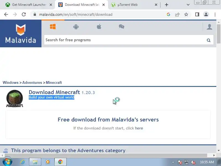Click the scroll up arrow
221x166 pixels.
219,22
